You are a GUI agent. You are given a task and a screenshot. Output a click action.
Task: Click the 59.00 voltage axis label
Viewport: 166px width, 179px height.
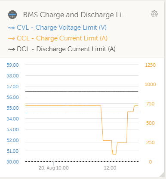click(x=12, y=65)
